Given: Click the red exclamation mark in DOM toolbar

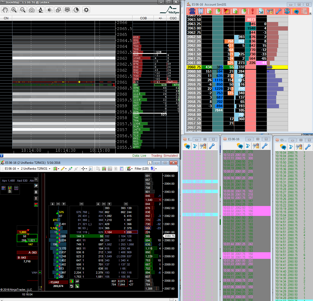Looking at the screenshot, I should point(253,11).
